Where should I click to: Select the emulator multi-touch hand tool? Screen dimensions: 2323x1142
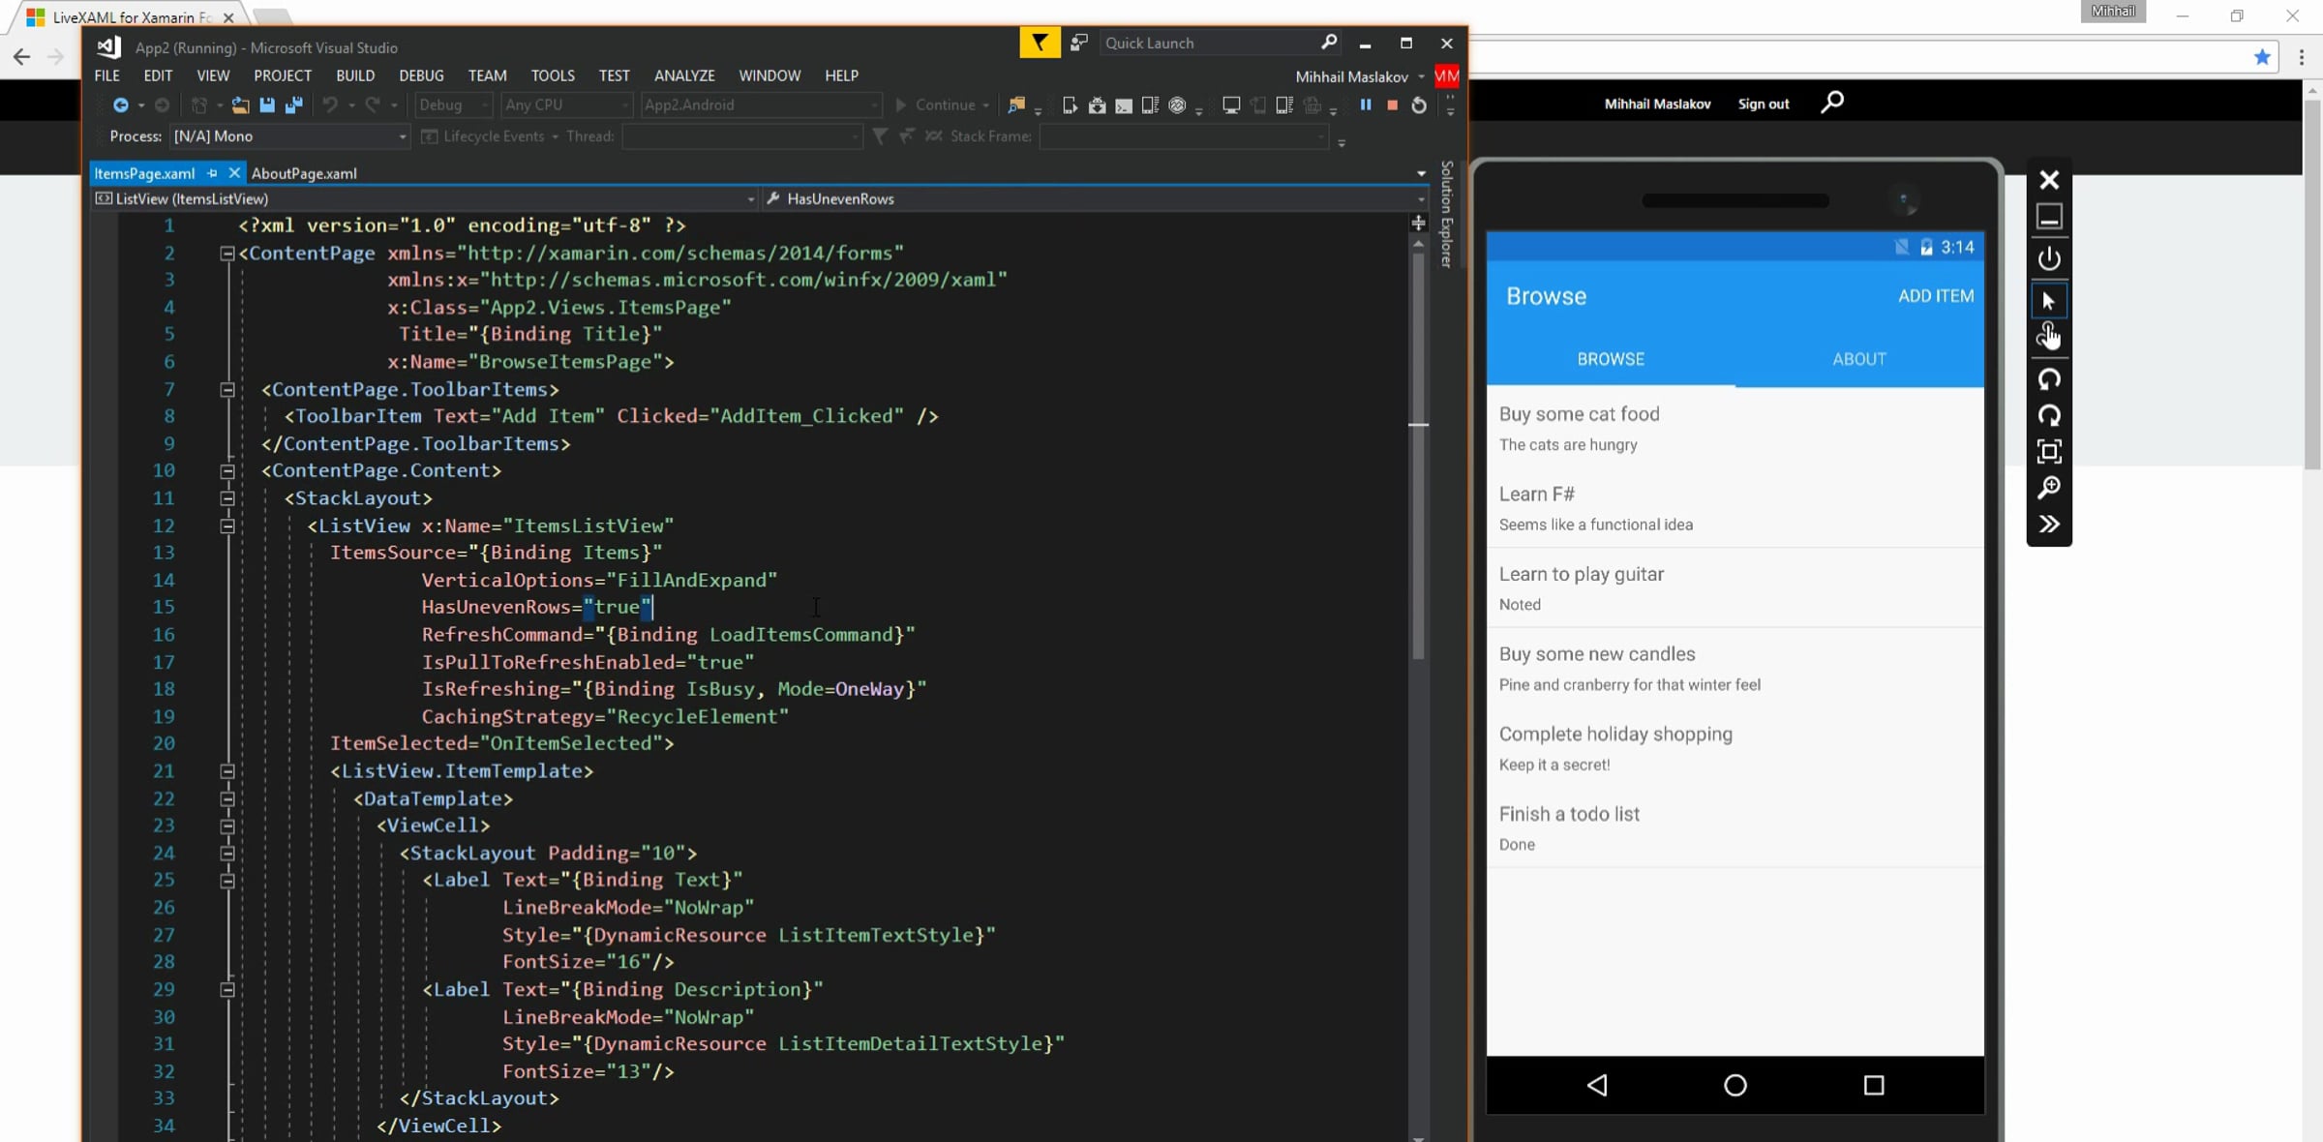click(x=2049, y=337)
